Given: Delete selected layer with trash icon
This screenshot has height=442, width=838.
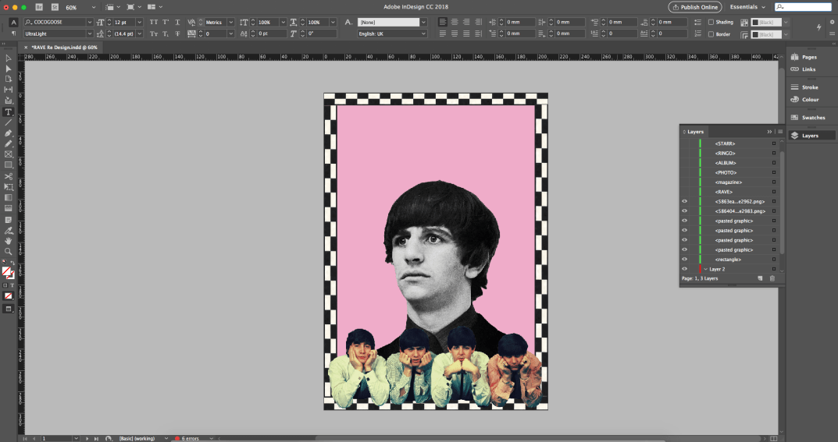Looking at the screenshot, I should (x=772, y=278).
